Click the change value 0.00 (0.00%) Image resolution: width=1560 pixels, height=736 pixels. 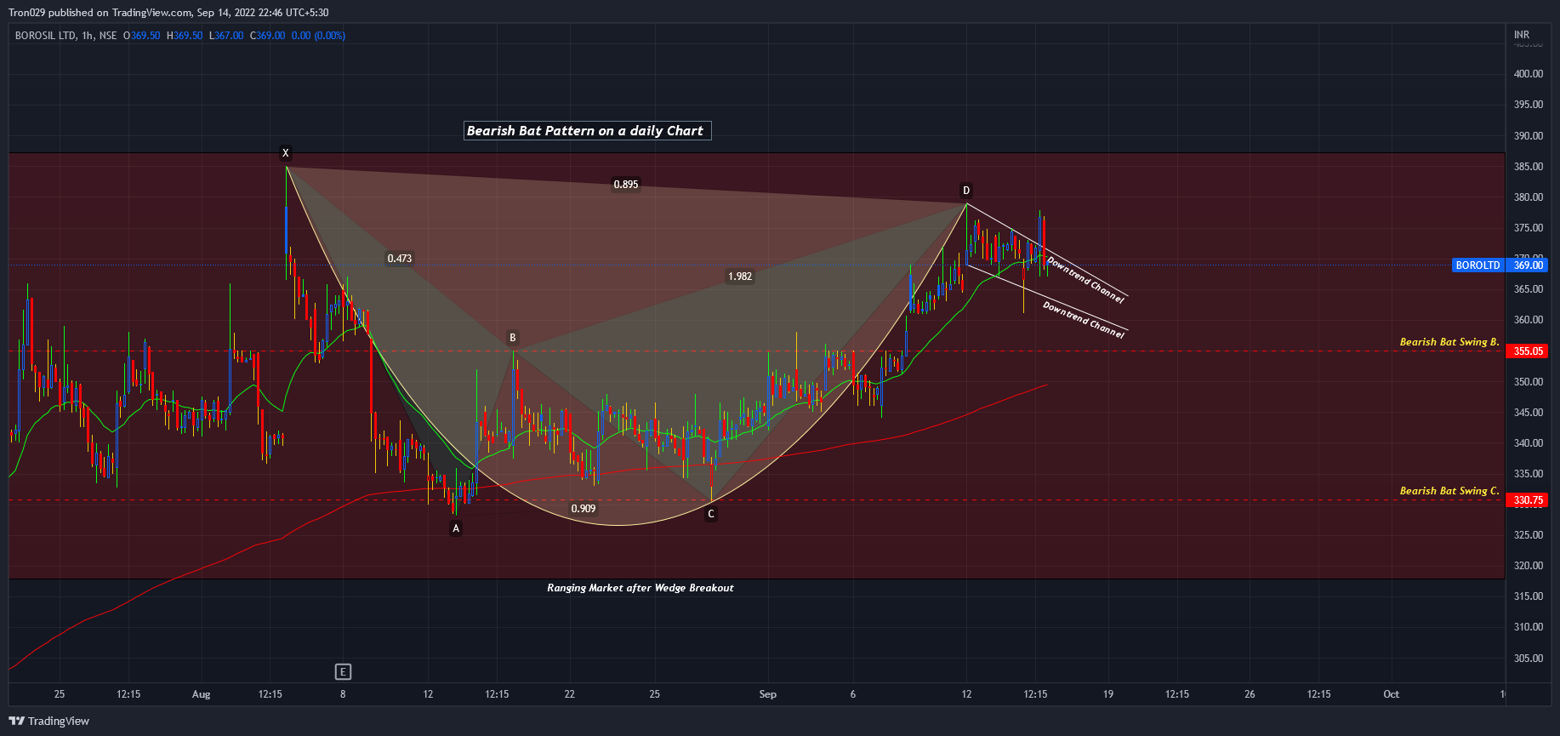318,36
